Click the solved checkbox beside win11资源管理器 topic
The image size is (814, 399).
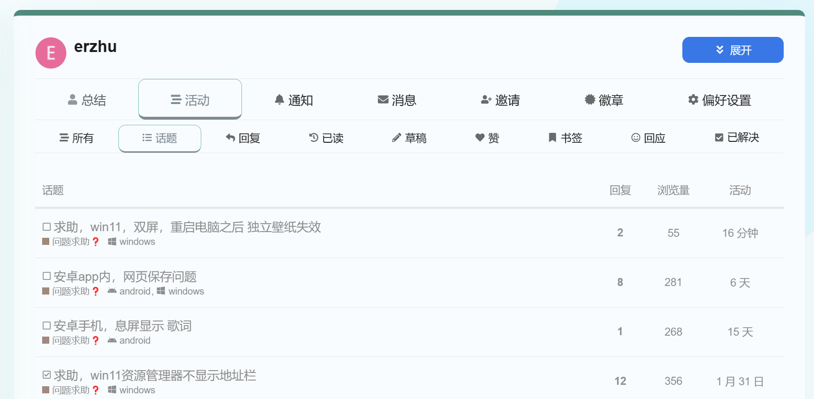[46, 375]
